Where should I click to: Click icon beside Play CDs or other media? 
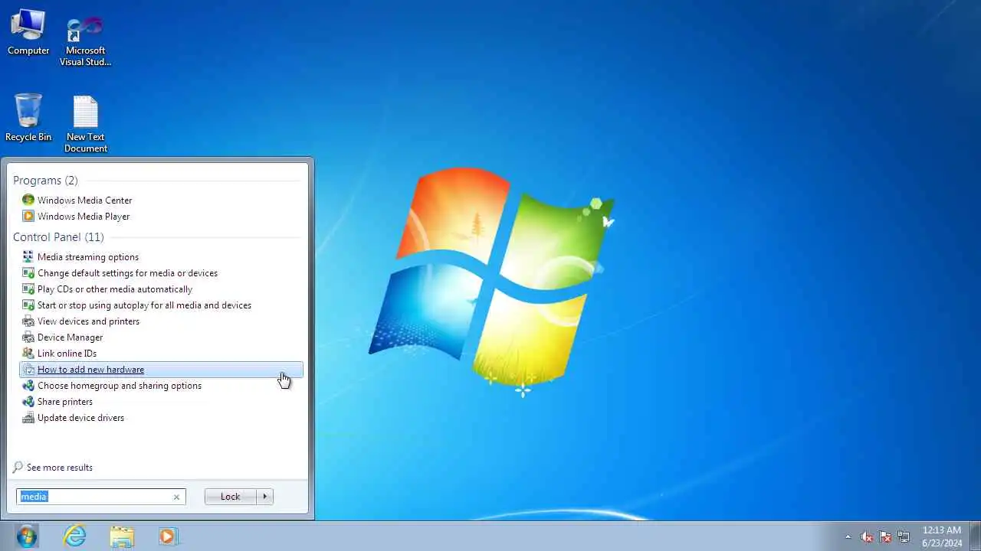tap(28, 289)
